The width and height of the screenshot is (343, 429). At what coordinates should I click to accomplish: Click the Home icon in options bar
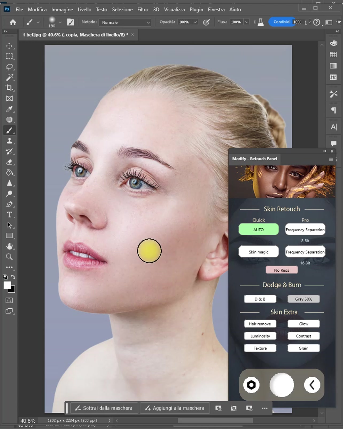click(x=13, y=22)
